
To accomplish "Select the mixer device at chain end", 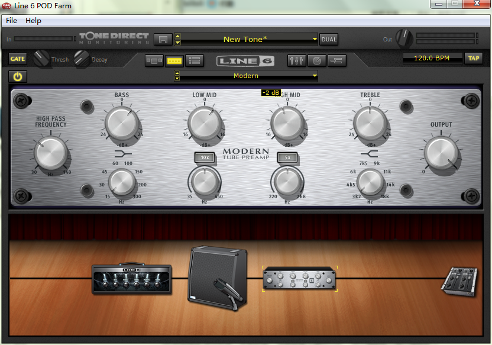I will coord(459,281).
